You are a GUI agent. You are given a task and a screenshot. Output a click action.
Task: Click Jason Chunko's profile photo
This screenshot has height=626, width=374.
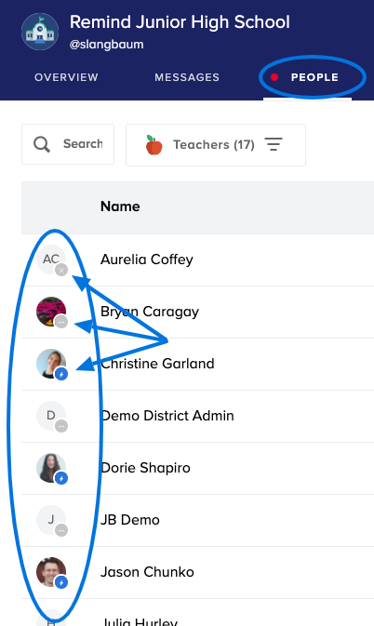(x=50, y=572)
